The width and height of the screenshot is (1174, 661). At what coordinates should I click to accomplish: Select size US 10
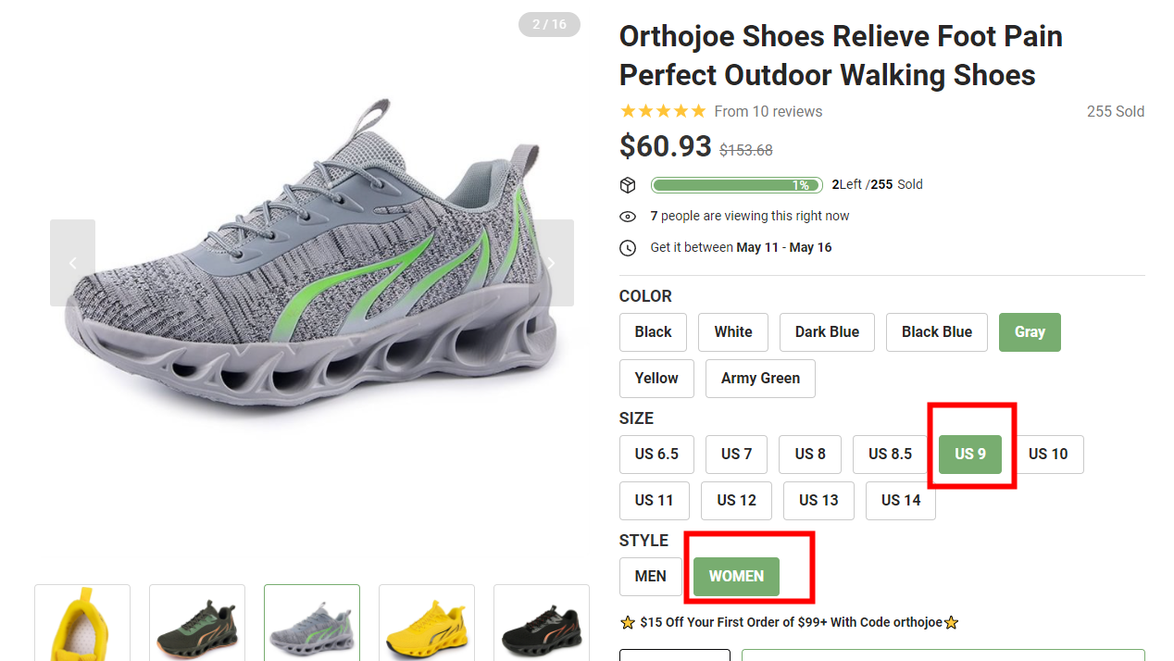(x=1048, y=454)
